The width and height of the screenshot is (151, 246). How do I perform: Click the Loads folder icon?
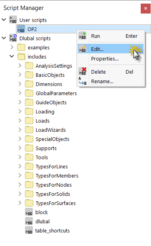(x=29, y=121)
